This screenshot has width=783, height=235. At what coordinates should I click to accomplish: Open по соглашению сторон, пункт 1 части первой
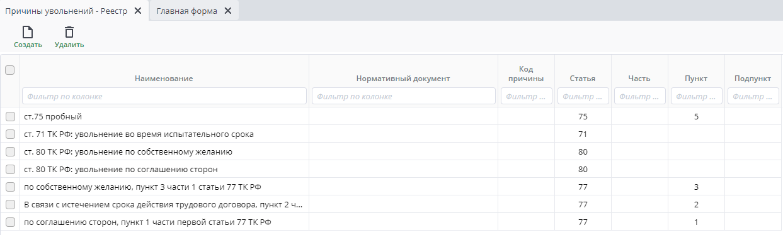(x=147, y=222)
